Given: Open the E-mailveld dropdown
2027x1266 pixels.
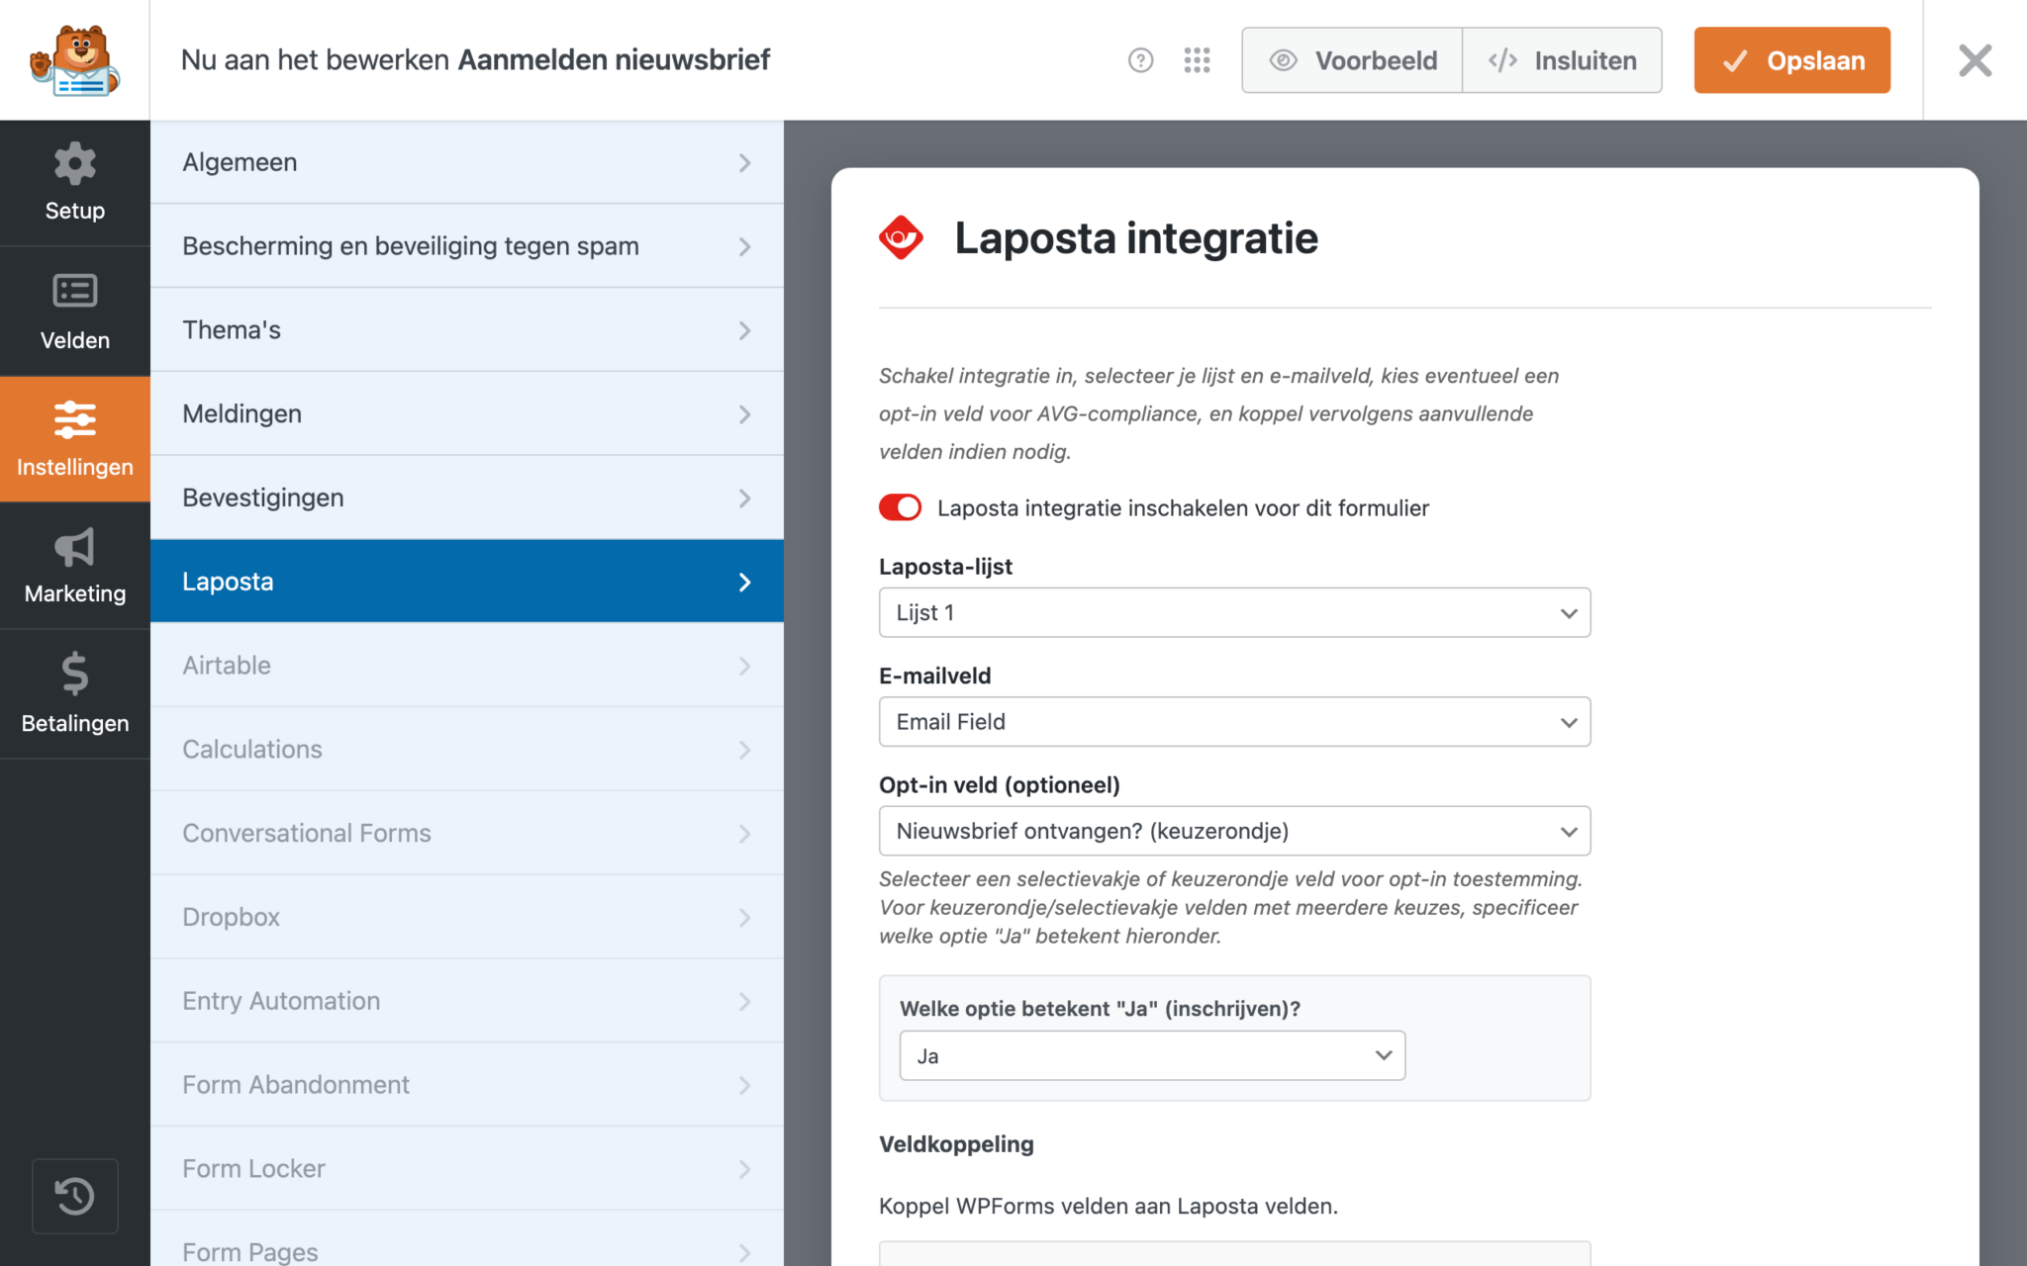Looking at the screenshot, I should tap(1234, 722).
